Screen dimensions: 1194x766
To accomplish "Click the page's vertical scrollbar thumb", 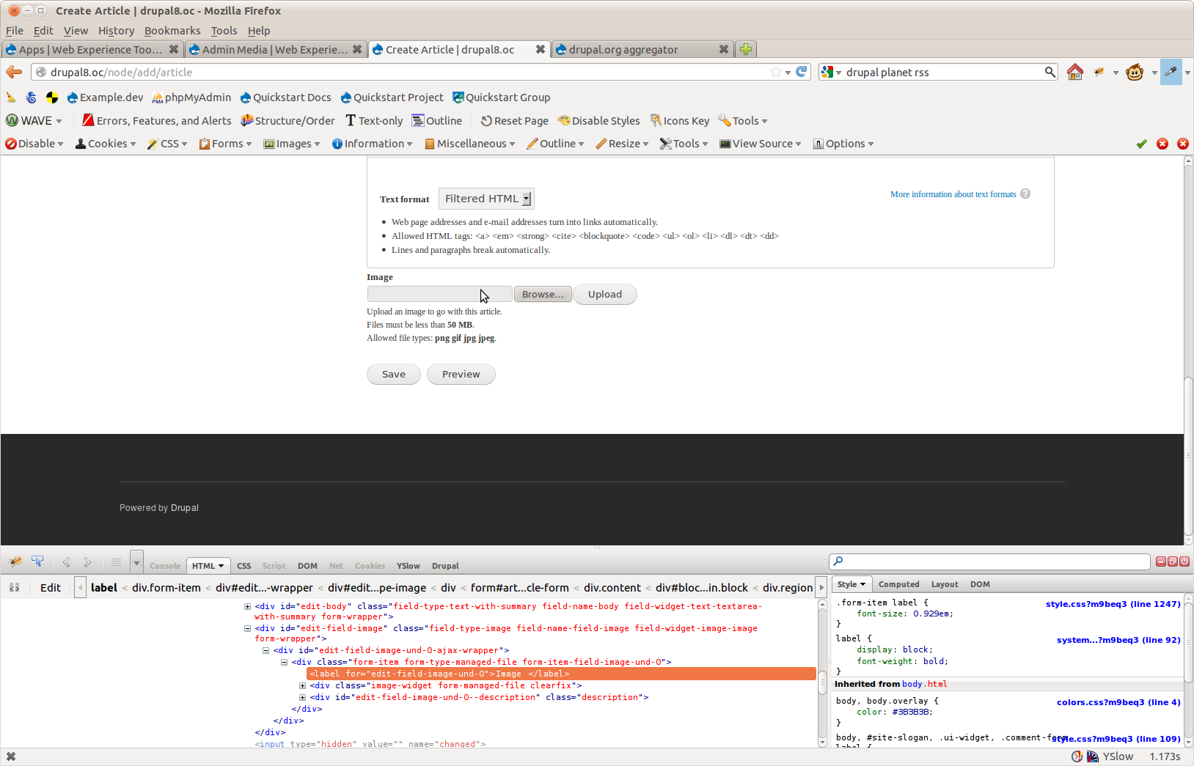I will (1188, 455).
